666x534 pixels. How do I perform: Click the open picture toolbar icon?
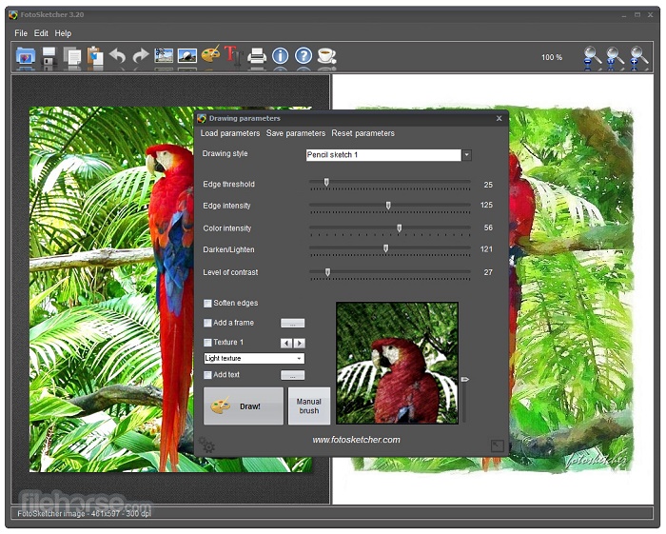(26, 57)
